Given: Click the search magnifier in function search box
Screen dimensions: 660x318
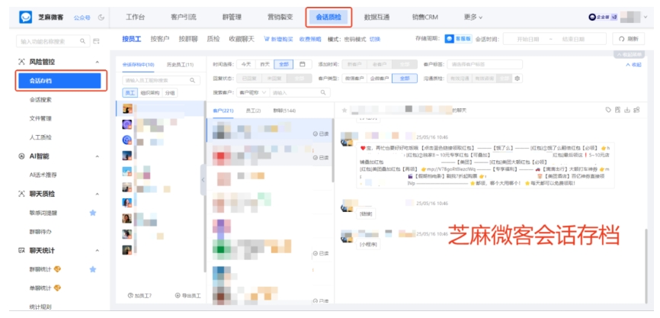Looking at the screenshot, I should click(82, 41).
